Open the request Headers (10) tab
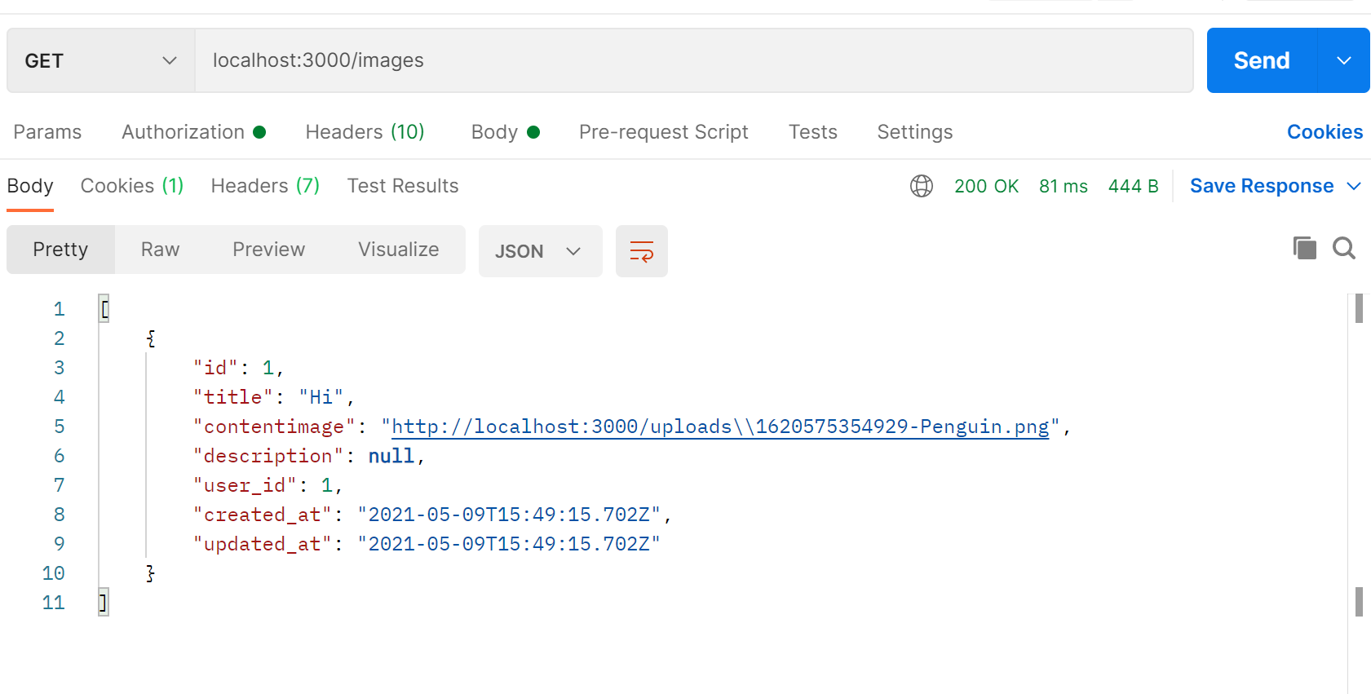 point(365,132)
